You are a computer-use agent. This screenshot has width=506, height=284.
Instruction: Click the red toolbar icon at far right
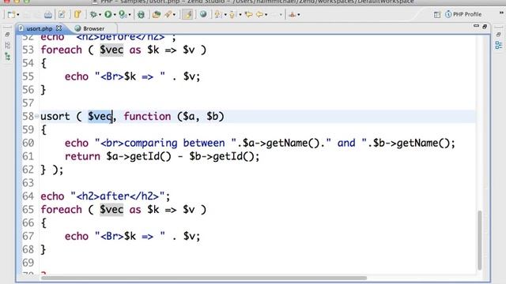point(293,14)
